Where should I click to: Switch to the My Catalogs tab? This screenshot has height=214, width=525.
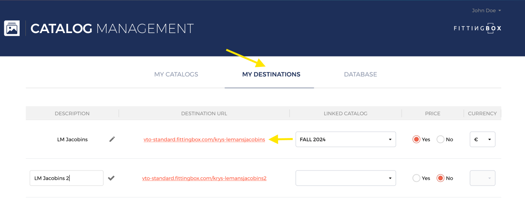pyautogui.click(x=176, y=75)
